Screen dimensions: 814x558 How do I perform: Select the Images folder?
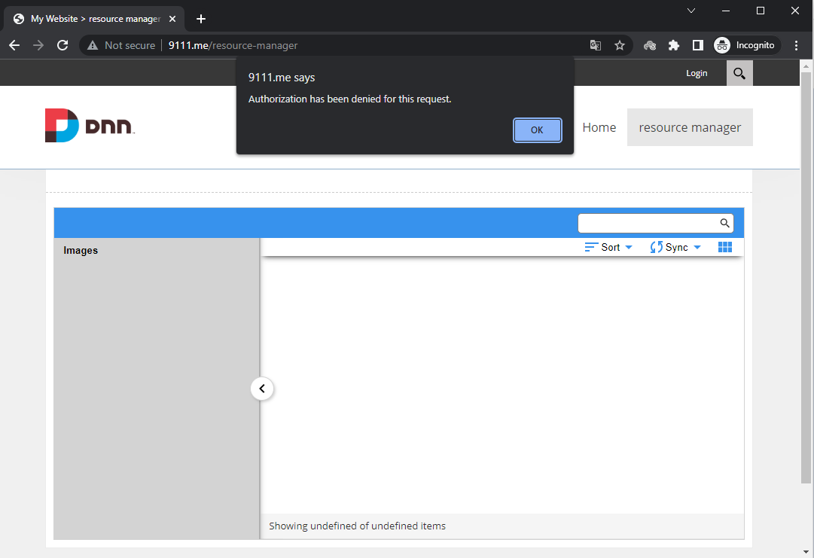pos(81,250)
